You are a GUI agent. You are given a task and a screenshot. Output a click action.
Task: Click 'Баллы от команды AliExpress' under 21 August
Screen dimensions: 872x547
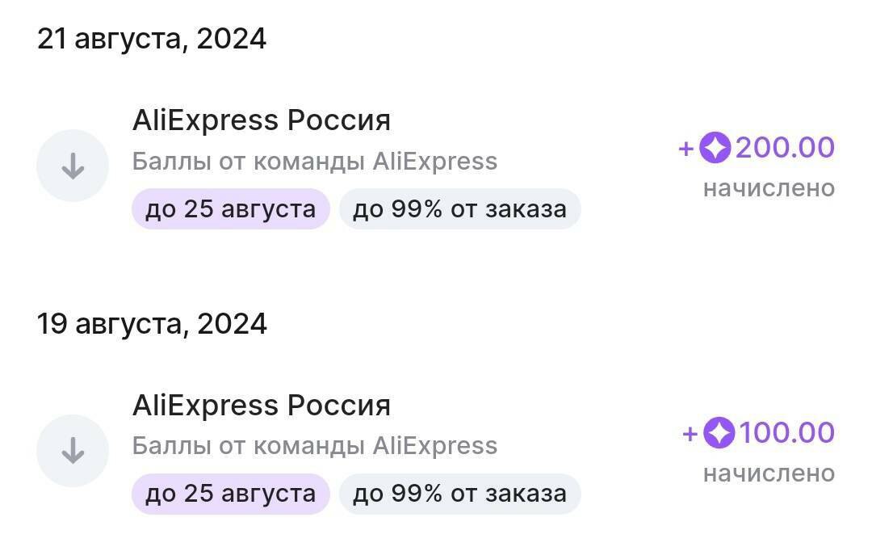[314, 162]
